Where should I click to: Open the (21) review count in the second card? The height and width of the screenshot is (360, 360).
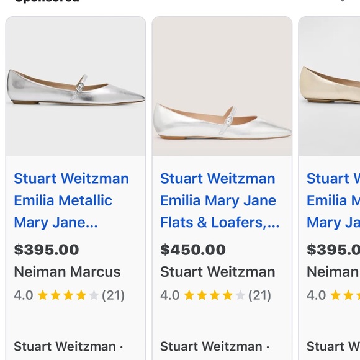[x=259, y=295]
